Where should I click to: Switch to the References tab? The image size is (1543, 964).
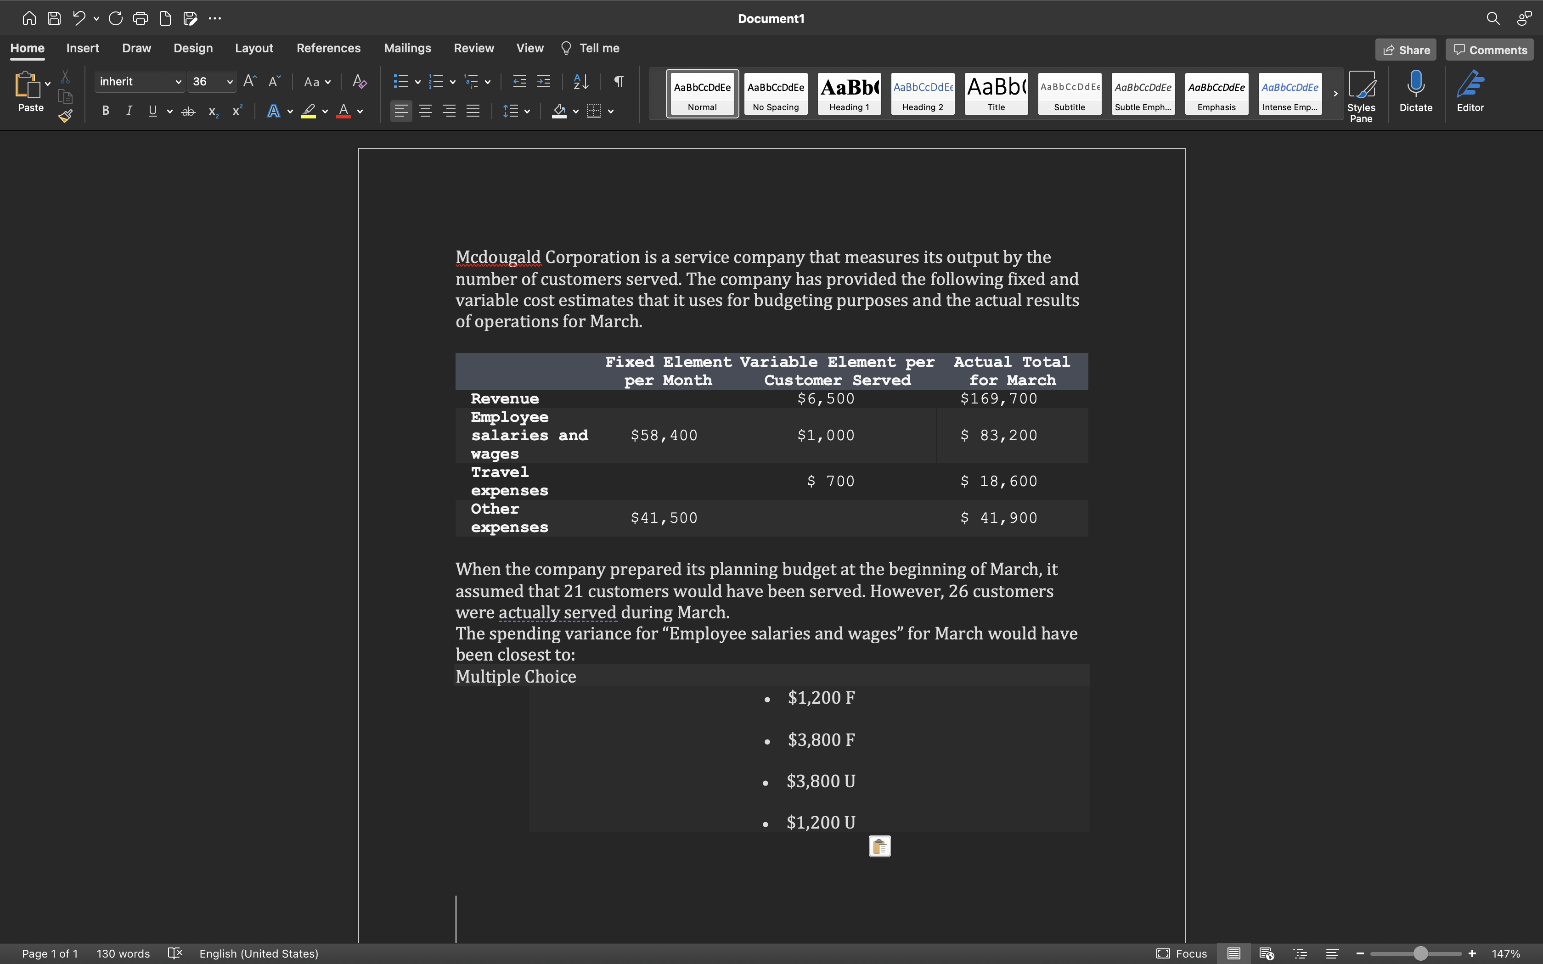[328, 48]
